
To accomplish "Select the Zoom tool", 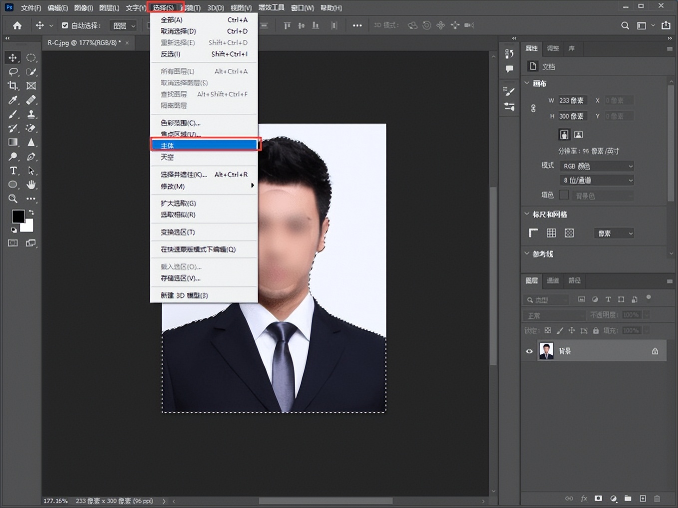I will [x=12, y=198].
